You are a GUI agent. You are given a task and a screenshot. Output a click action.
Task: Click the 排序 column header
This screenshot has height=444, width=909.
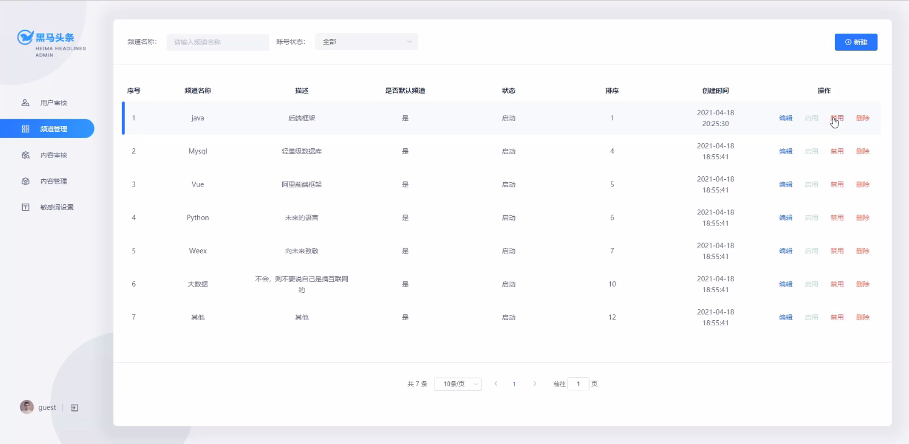[612, 91]
